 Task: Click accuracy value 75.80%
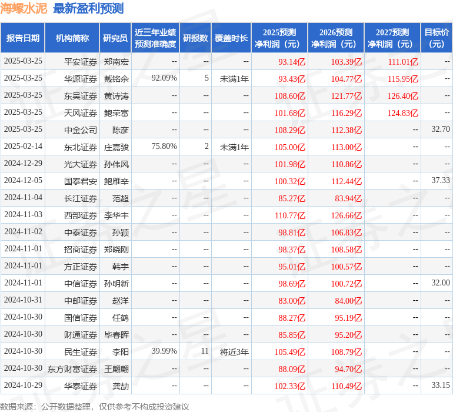(164, 147)
